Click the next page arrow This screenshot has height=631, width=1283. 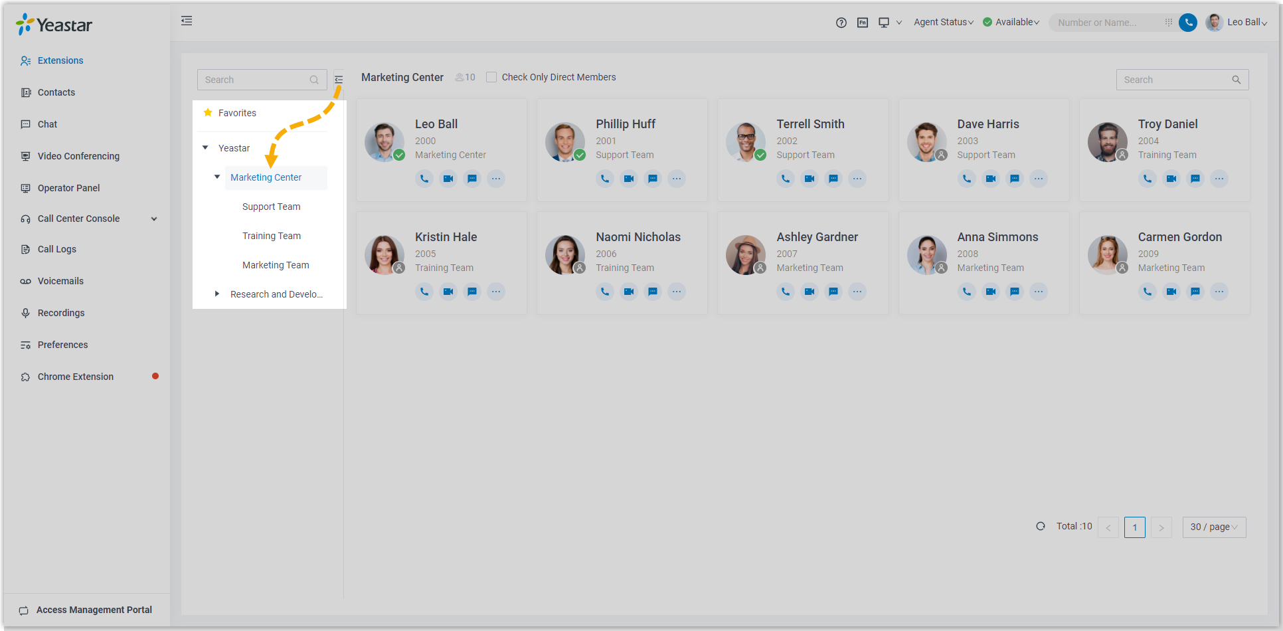(x=1161, y=527)
